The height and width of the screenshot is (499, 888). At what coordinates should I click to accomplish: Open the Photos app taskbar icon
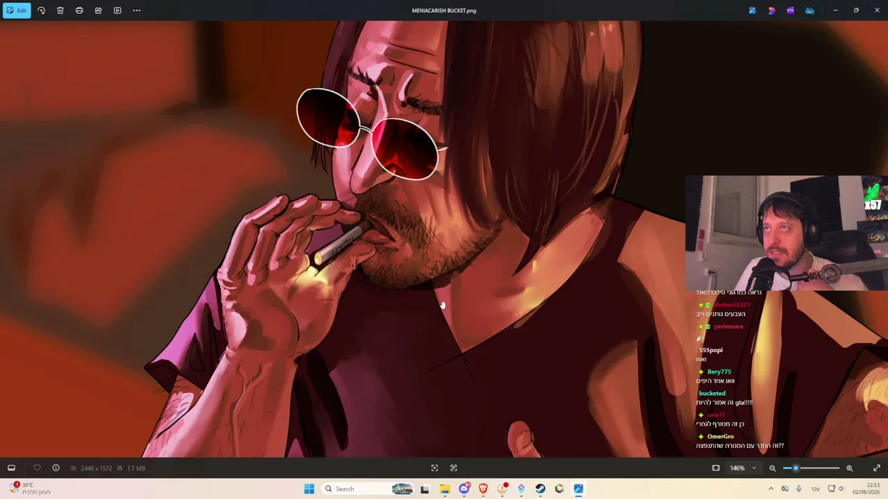coord(579,489)
